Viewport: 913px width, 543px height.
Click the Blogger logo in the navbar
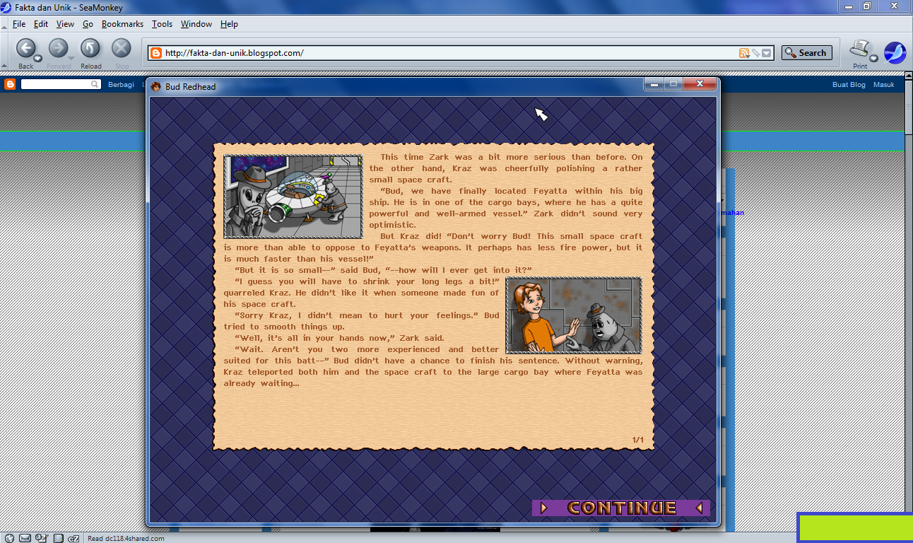(10, 84)
